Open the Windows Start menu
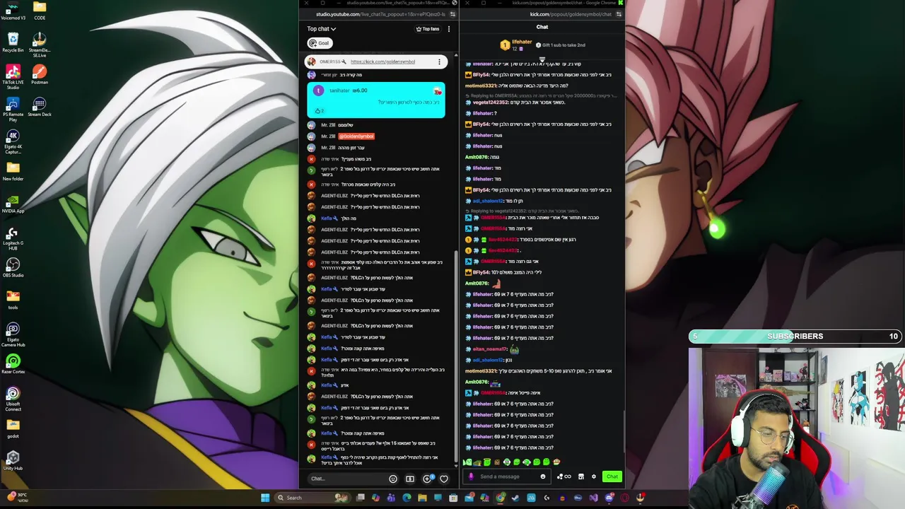 click(x=265, y=498)
